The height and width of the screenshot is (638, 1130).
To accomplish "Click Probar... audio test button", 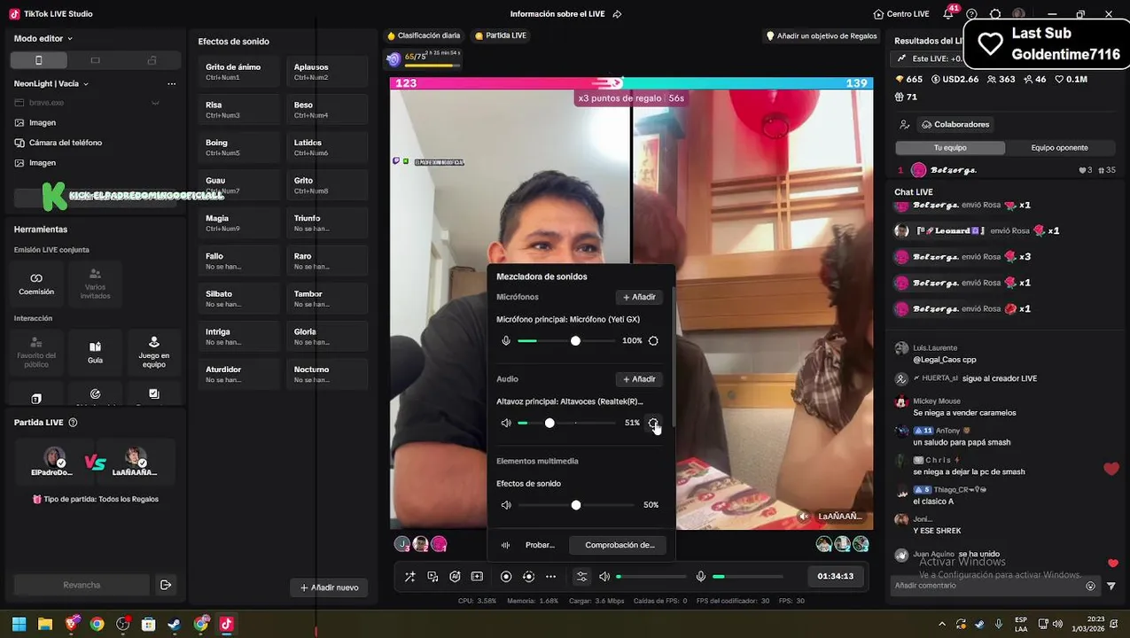I will pyautogui.click(x=530, y=545).
